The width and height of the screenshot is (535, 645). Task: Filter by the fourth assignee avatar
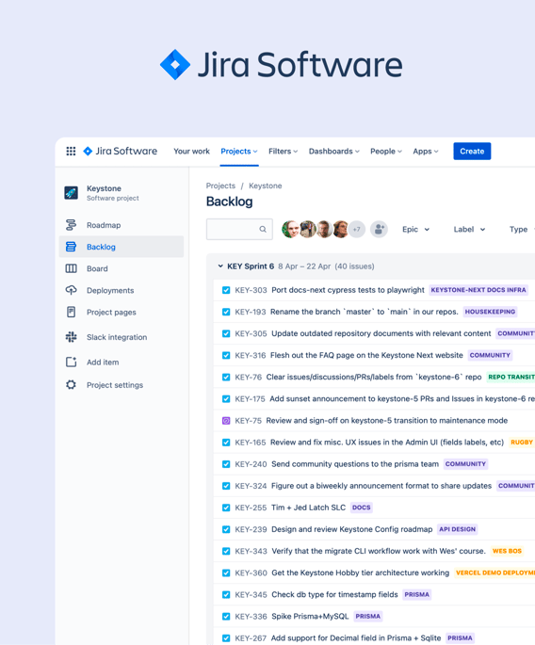tap(341, 229)
